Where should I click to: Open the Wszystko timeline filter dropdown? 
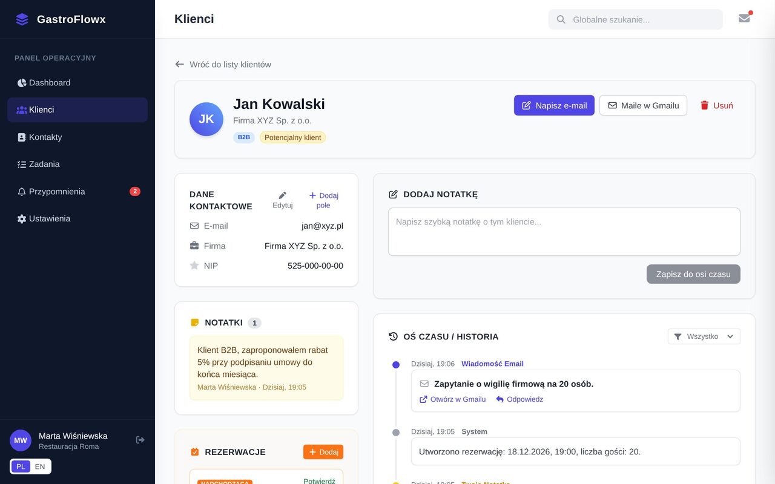click(x=704, y=336)
